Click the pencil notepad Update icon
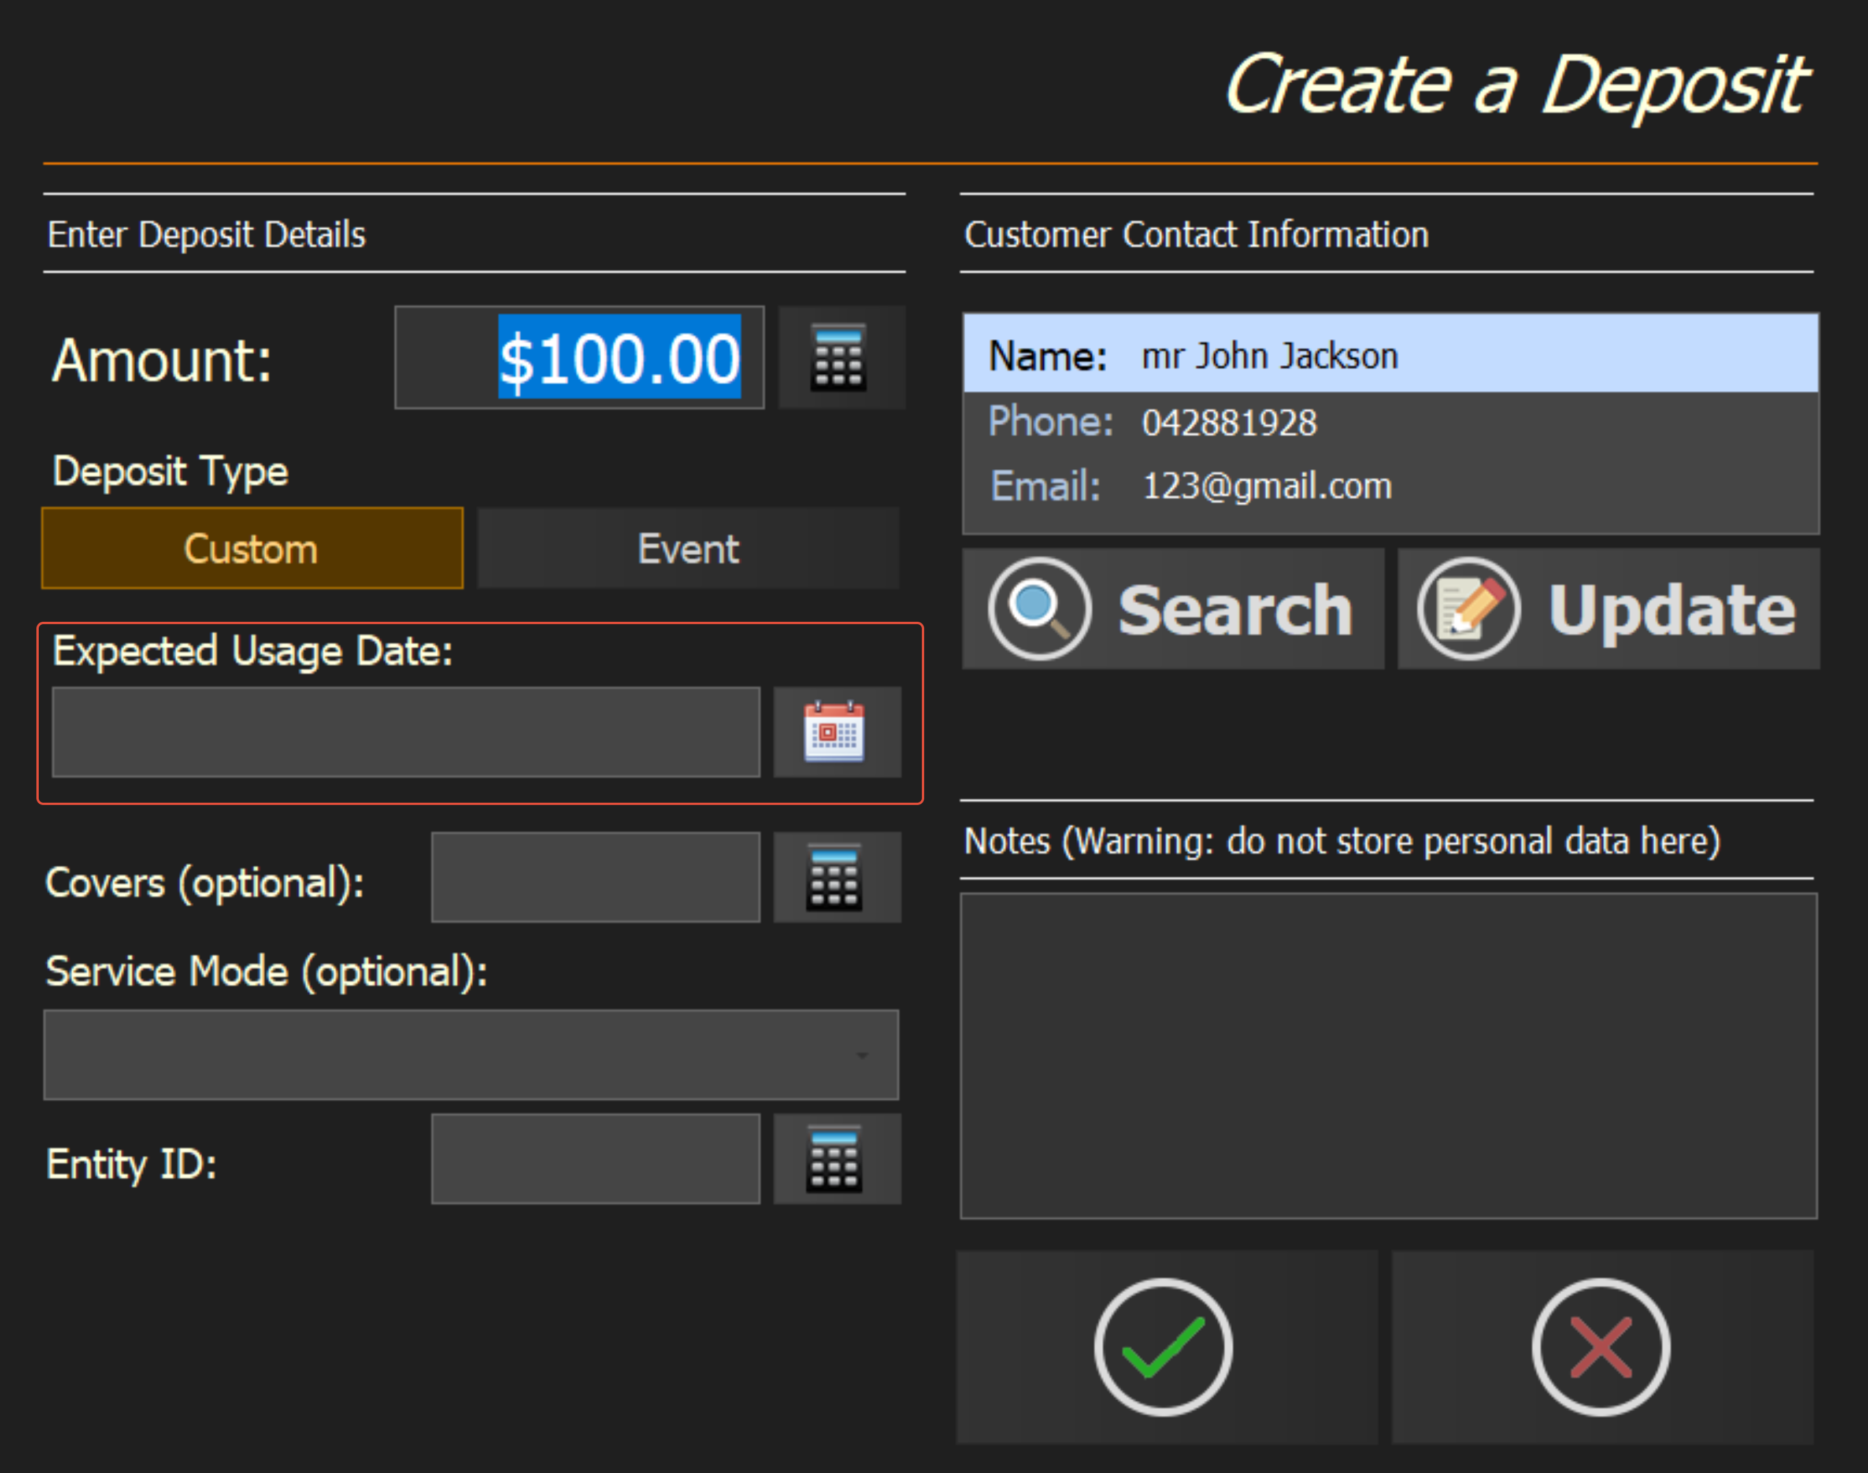Viewport: 1868px width, 1473px height. (1469, 609)
